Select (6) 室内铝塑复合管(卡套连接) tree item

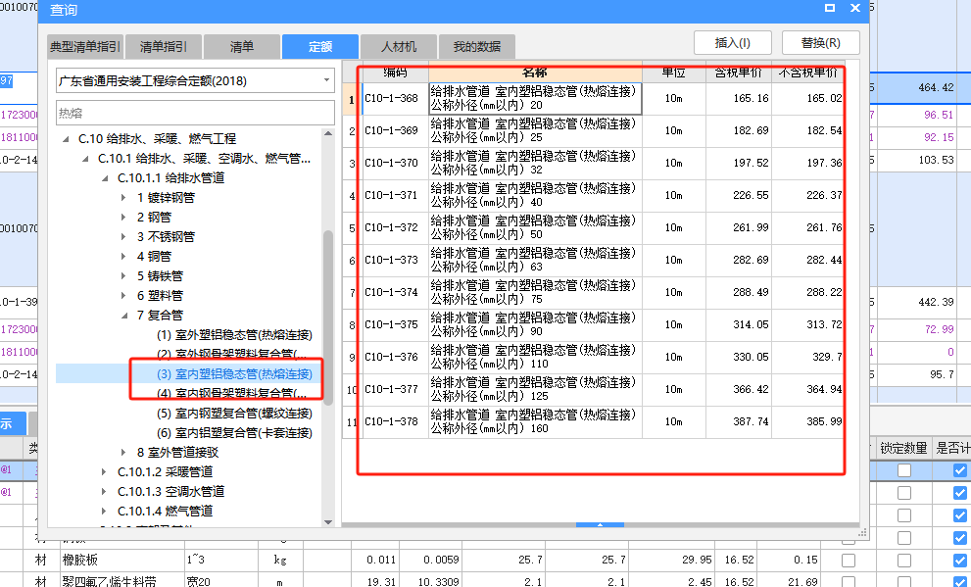[234, 433]
